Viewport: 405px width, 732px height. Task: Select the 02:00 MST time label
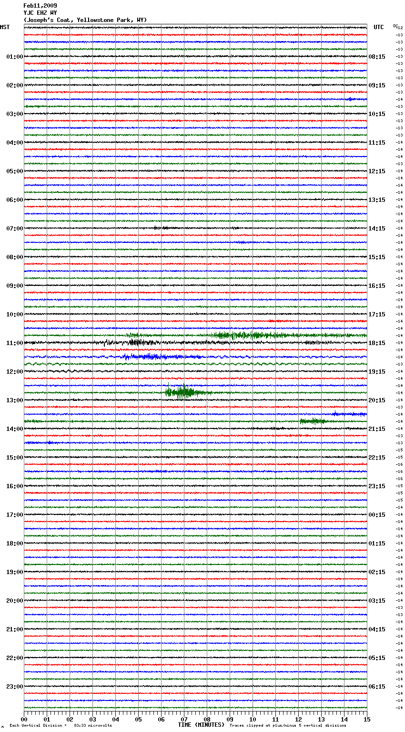pos(15,85)
